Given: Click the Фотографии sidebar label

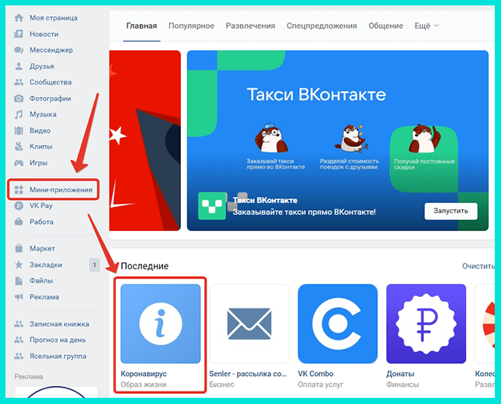Looking at the screenshot, I should click(x=50, y=98).
